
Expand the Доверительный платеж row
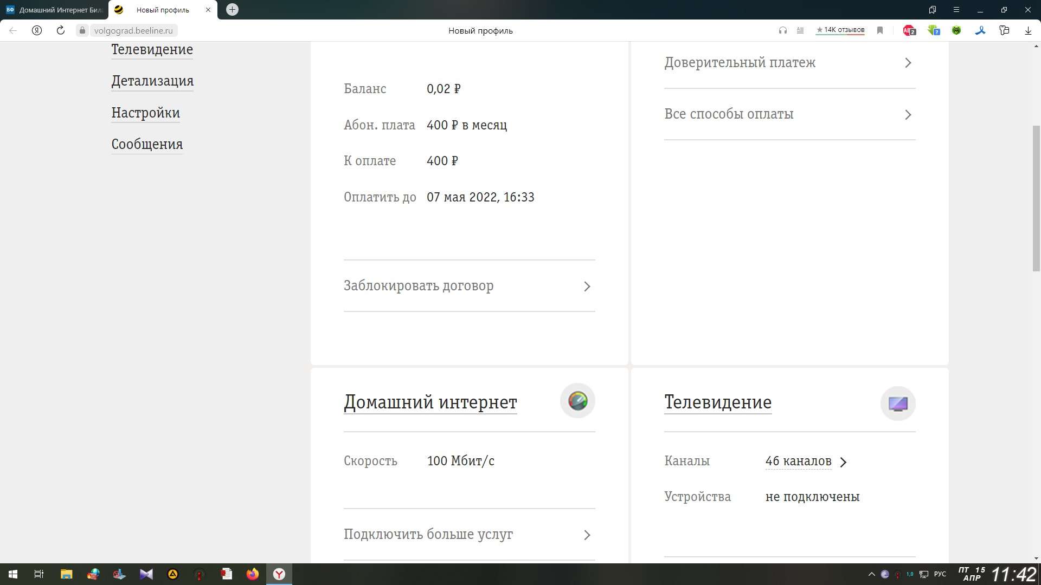789,63
